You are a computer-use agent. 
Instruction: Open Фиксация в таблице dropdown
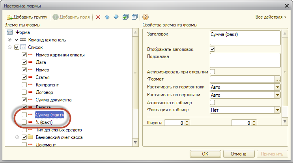coord(278,110)
